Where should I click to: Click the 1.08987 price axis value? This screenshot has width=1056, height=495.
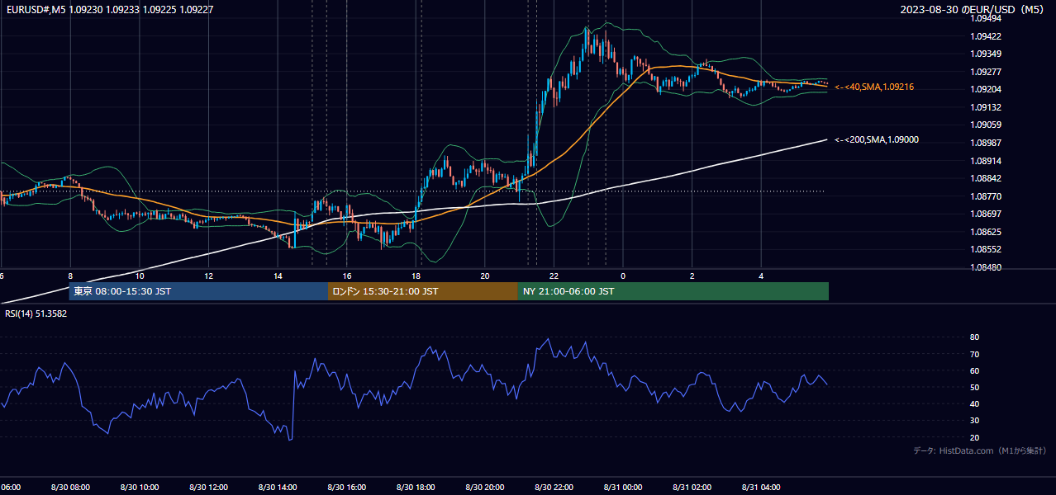tap(985, 143)
